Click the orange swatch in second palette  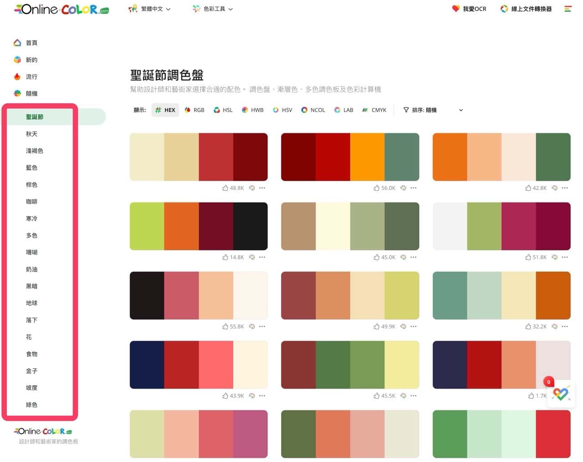(367, 157)
